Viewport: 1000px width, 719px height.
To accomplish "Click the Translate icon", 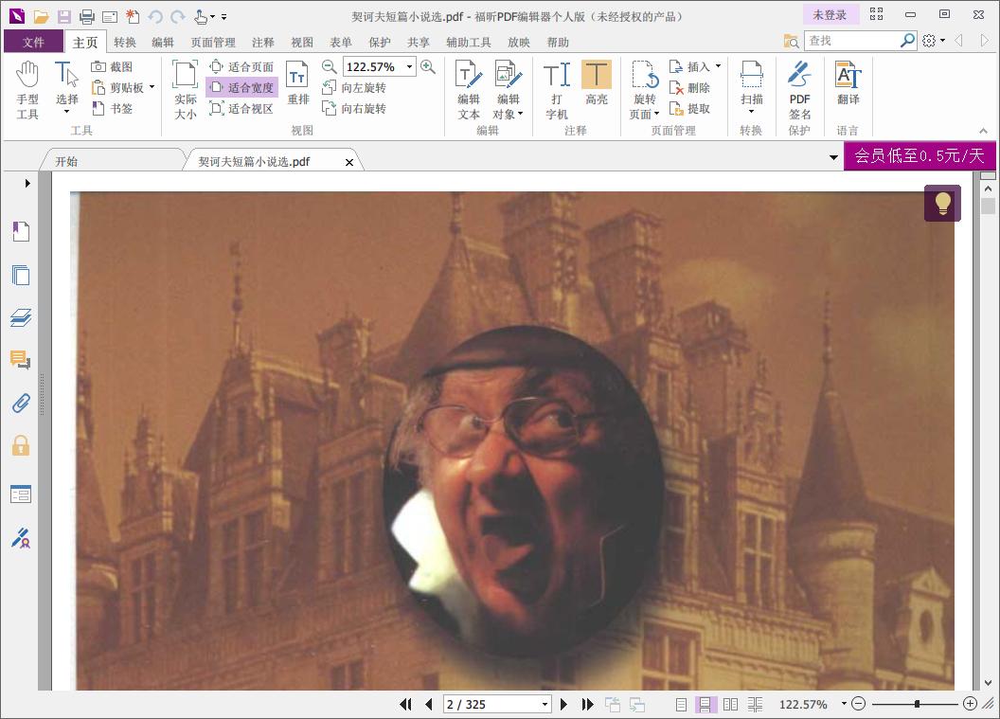I will (848, 84).
